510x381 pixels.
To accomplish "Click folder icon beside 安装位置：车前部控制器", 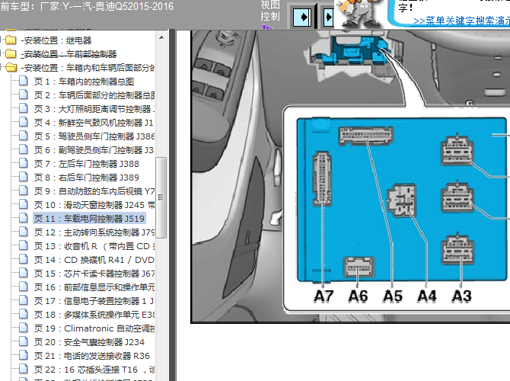I will pyautogui.click(x=11, y=54).
